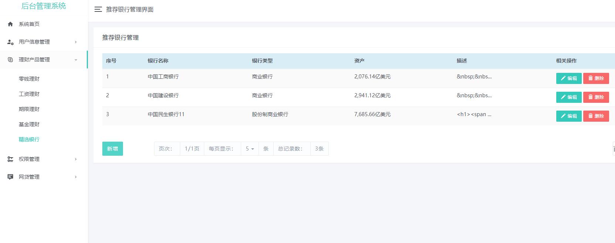615x243 pixels.
Task: Delete the 中国民生银行11 record
Action: point(596,116)
